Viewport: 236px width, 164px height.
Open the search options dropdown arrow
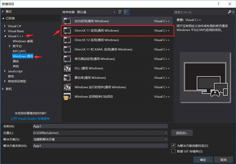[233, 12]
